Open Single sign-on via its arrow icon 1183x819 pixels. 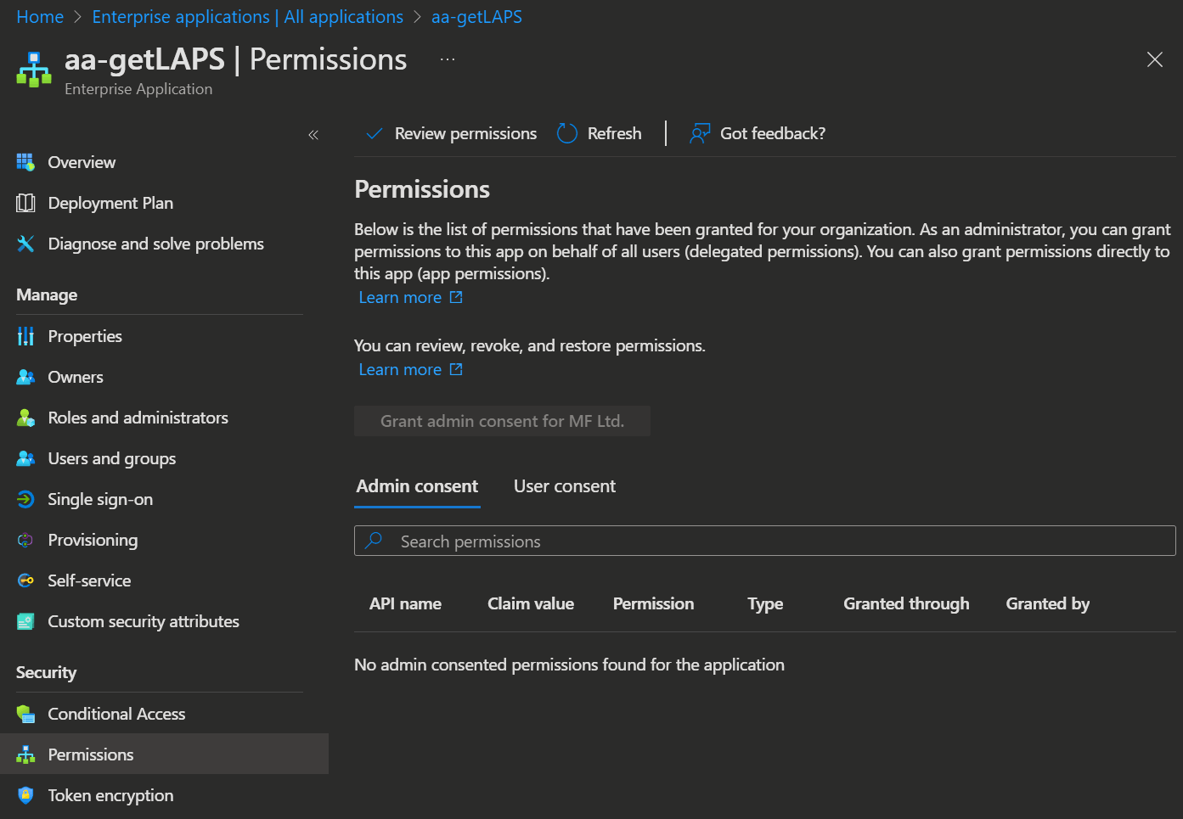coord(25,499)
